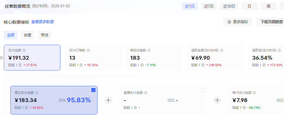Switch to the 周 period option
This screenshot has height=115, width=284.
point(268,6)
